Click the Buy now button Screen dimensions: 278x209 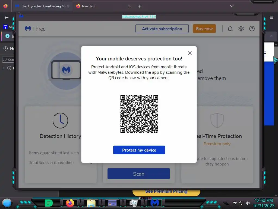pyautogui.click(x=204, y=29)
